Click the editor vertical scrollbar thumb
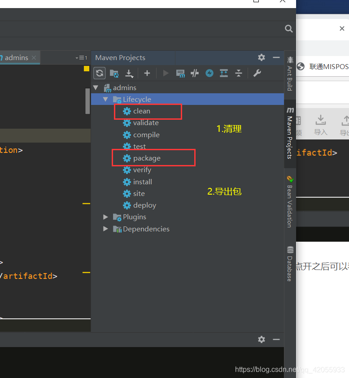 coord(87,101)
